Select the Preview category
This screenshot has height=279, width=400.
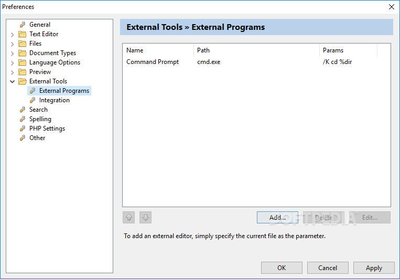click(40, 72)
